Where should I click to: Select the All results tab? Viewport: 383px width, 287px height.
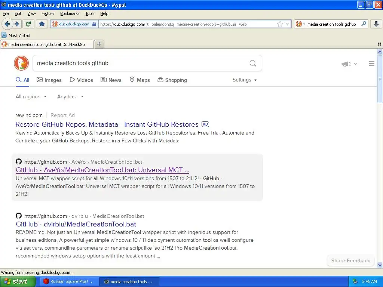point(22,80)
